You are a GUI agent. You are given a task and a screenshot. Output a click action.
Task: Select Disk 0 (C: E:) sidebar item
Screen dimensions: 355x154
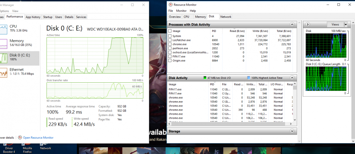click(20, 58)
